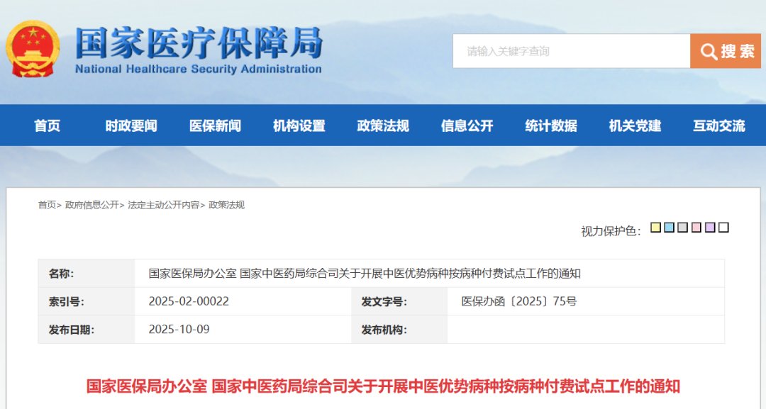The height and width of the screenshot is (409, 766).
Task: Click the 政府信息公开 breadcrumb link
Action: pos(92,205)
